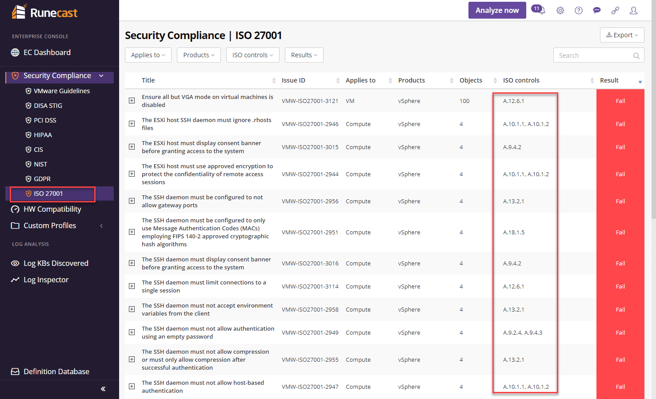Open EC Dashboard

click(x=47, y=52)
